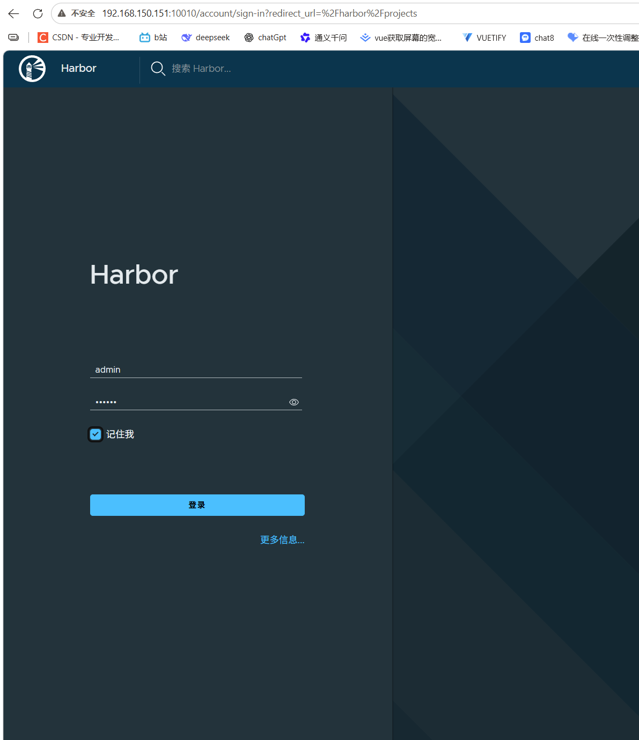Open the VUETIFY bookmark
This screenshot has height=740, width=639.
click(484, 38)
